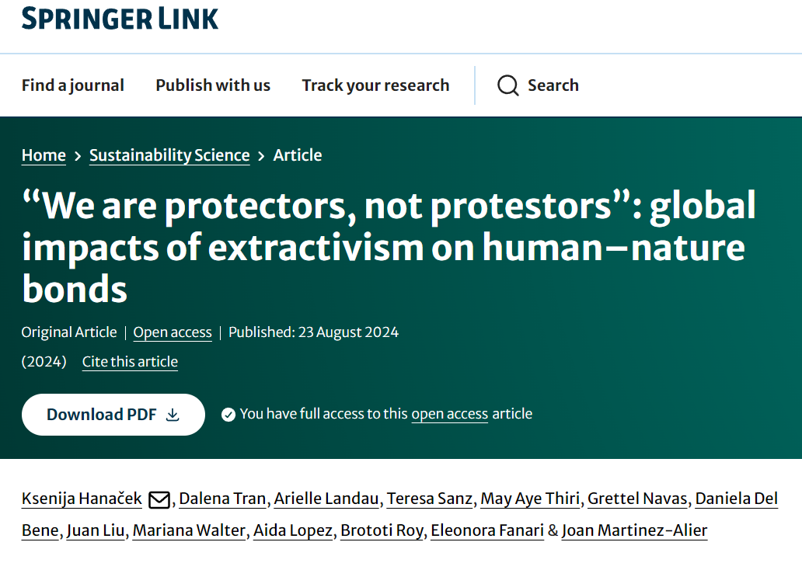Viewport: 802px width, 563px height.
Task: Click author Brototi Roy link
Action: (382, 530)
